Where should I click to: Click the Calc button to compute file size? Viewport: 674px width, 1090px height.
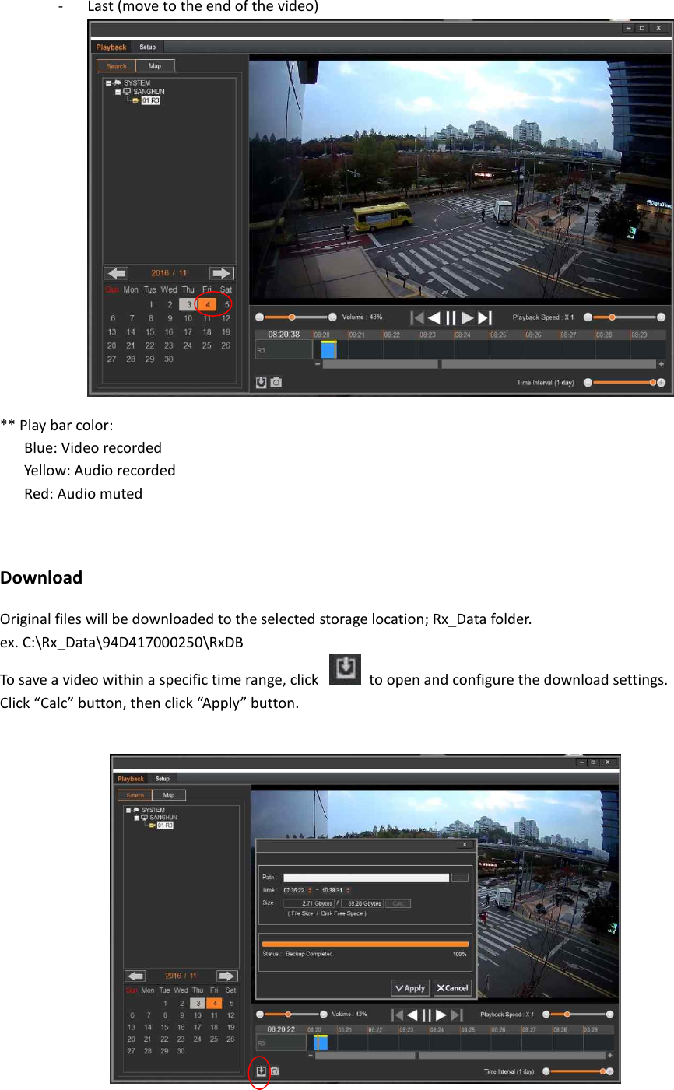click(398, 903)
